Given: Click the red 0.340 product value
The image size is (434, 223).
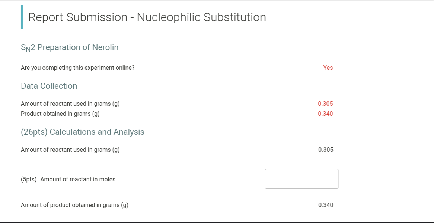Looking at the screenshot, I should [x=325, y=114].
